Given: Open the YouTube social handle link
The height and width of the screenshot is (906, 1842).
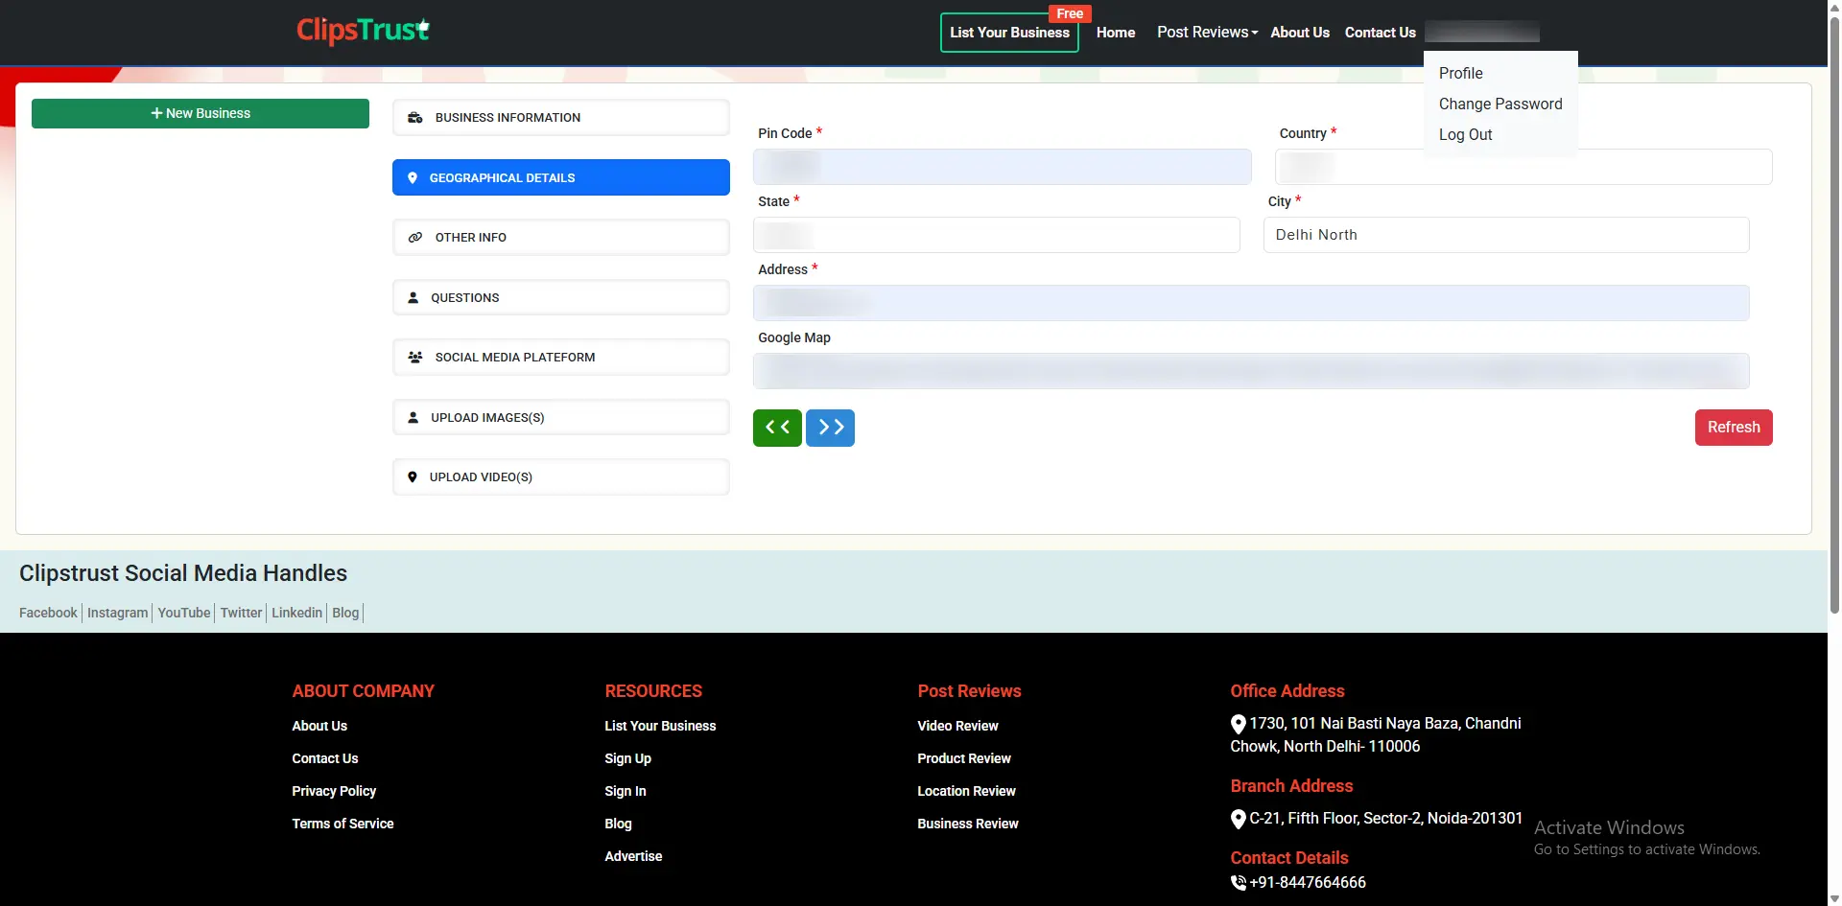Looking at the screenshot, I should click(x=184, y=613).
